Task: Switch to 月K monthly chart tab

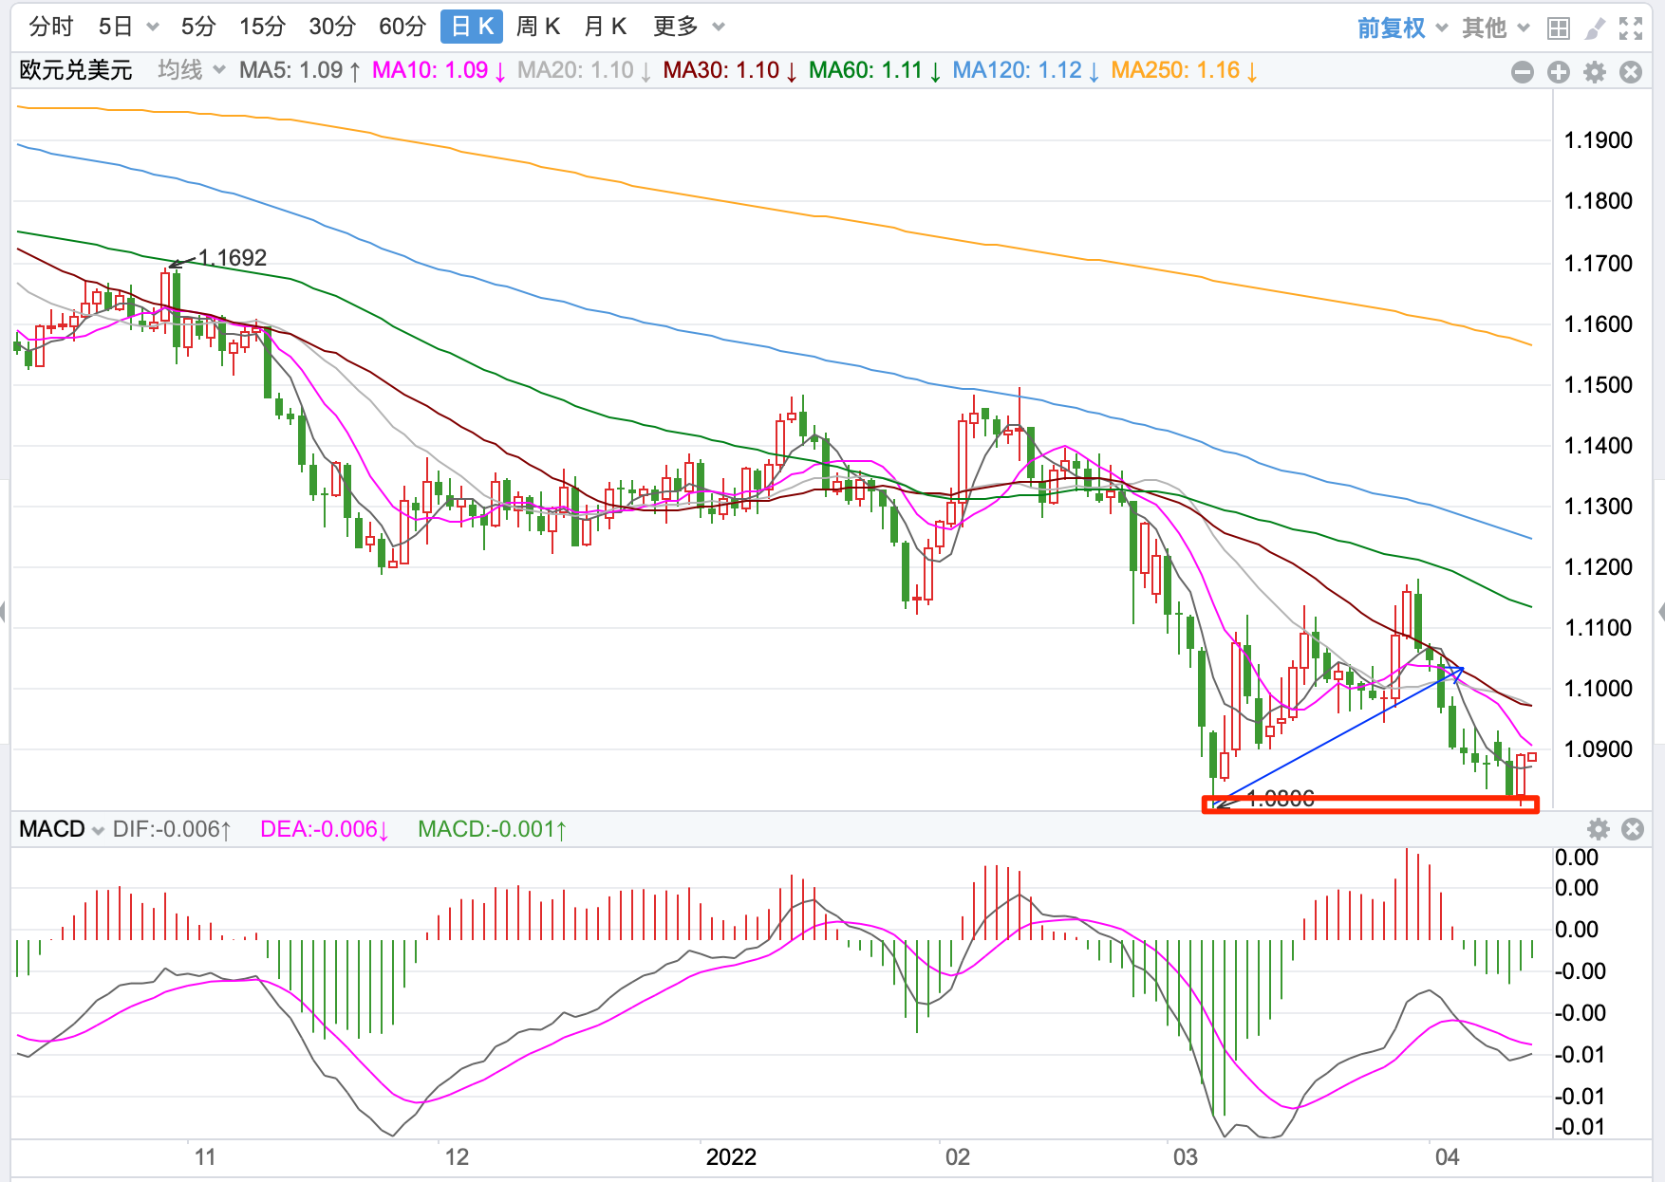Action: point(605,27)
